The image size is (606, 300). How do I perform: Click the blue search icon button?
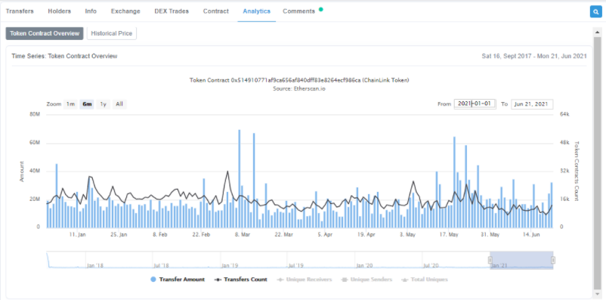595,11
